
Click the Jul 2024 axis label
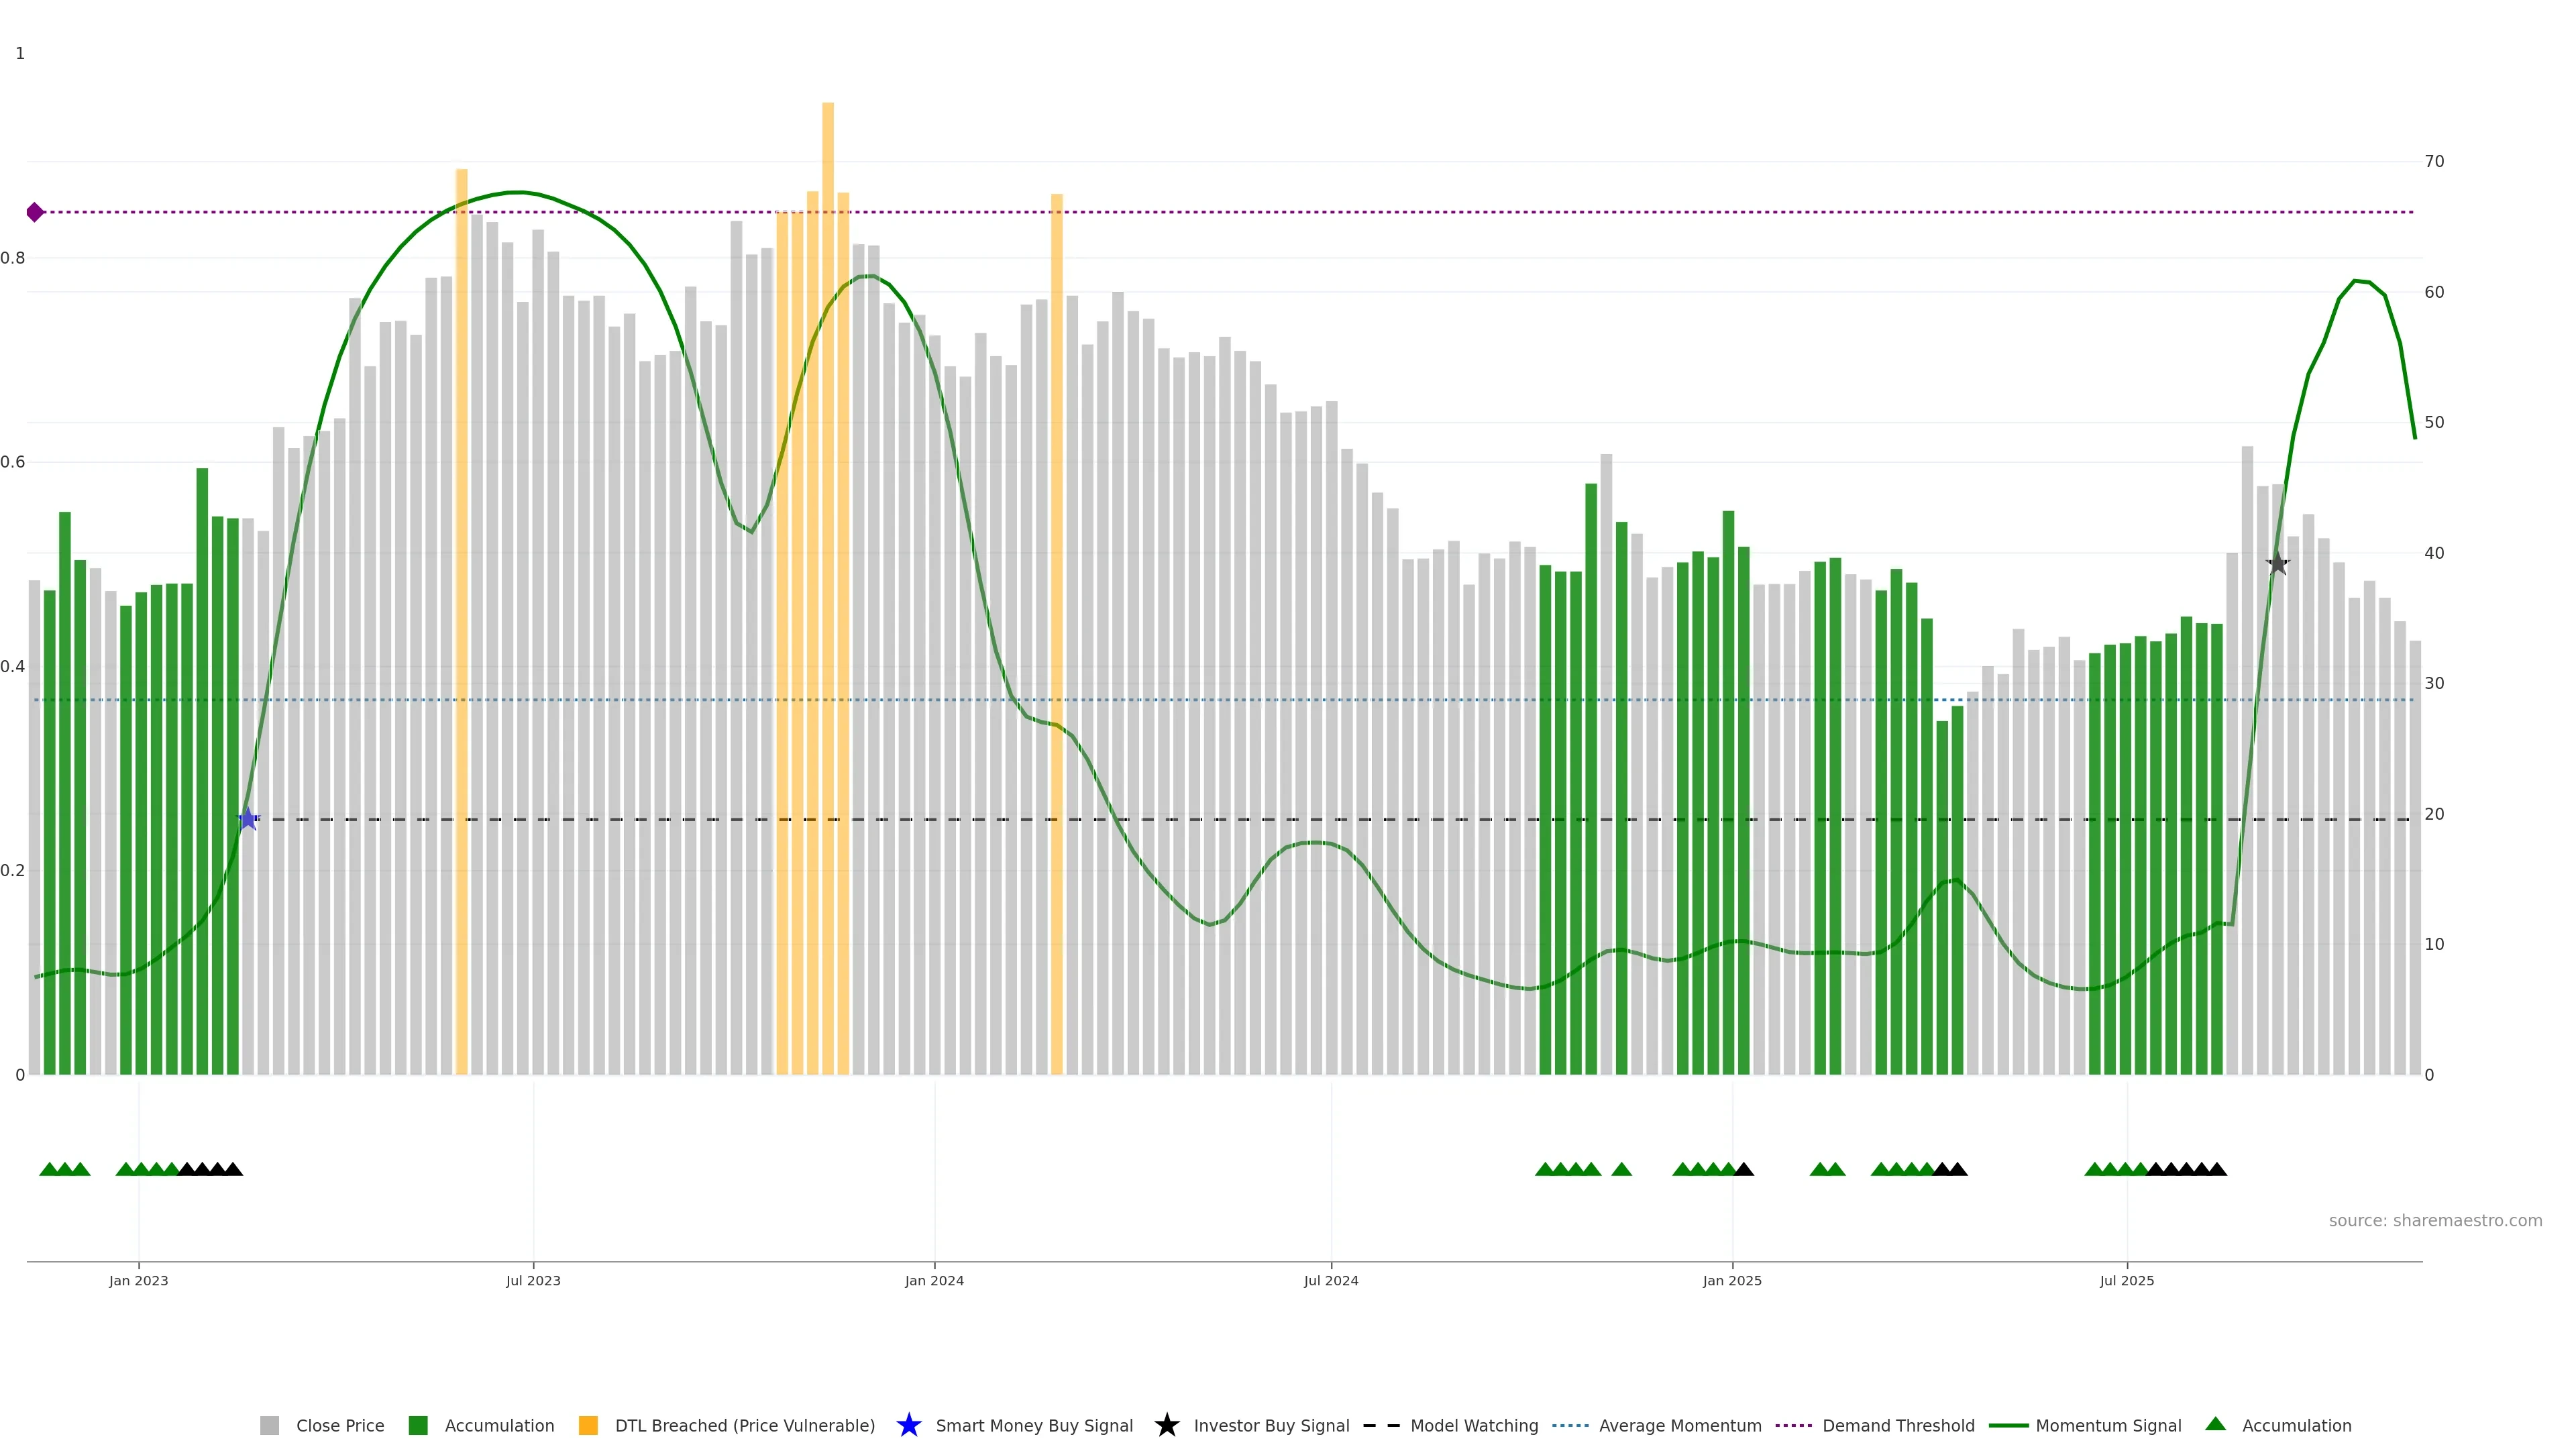[1330, 1280]
